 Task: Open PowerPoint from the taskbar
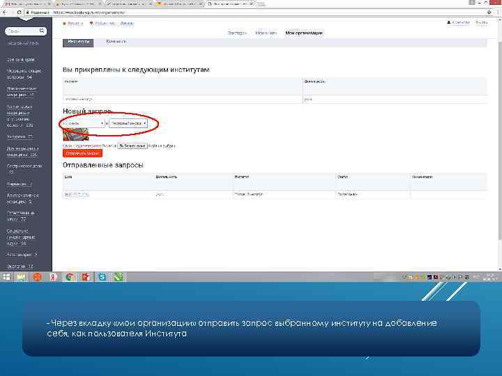click(86, 277)
